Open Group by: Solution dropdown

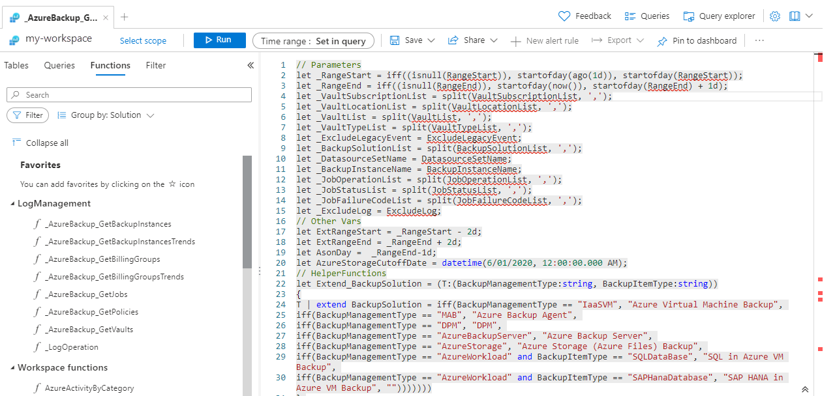coord(106,115)
